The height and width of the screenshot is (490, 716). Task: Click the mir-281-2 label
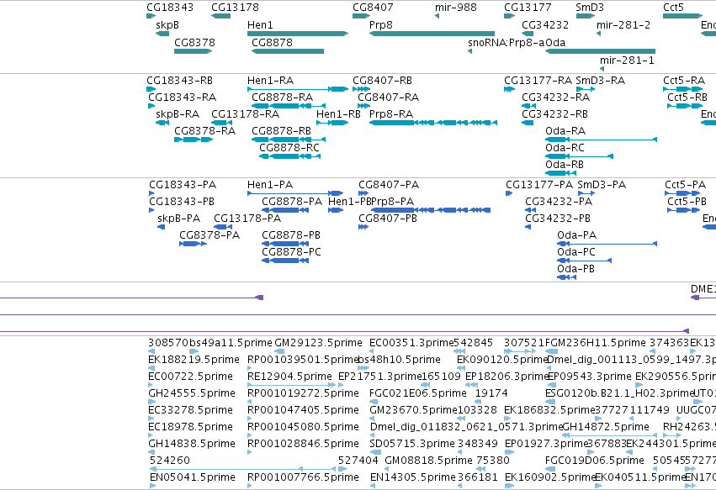coord(623,24)
